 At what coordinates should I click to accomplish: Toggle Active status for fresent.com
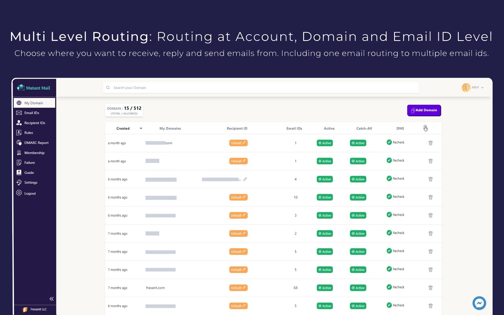point(324,288)
